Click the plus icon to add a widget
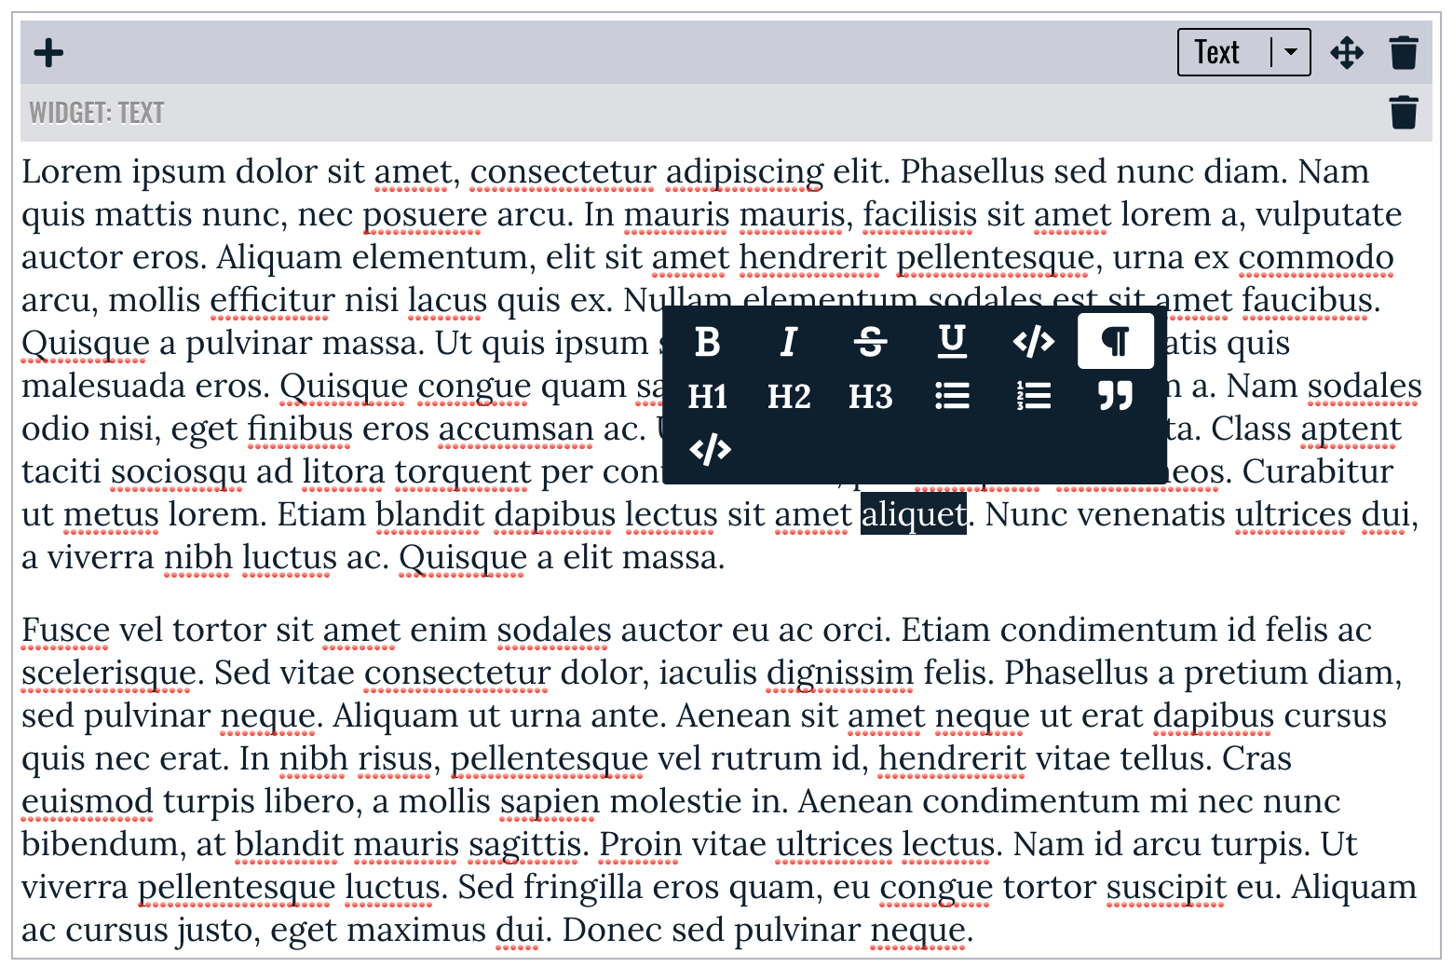 coord(48,53)
